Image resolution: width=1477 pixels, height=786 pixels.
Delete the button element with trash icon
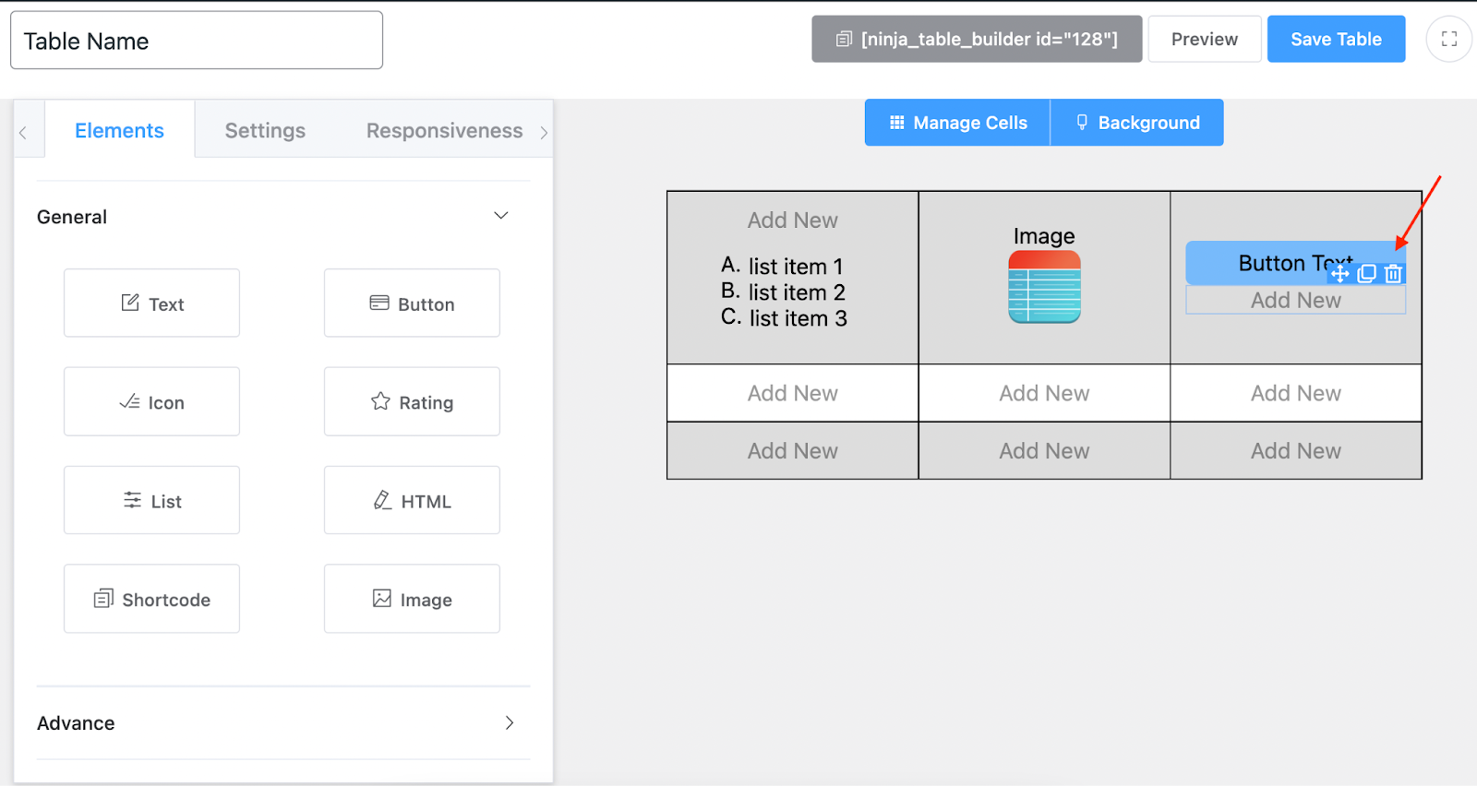(1394, 274)
